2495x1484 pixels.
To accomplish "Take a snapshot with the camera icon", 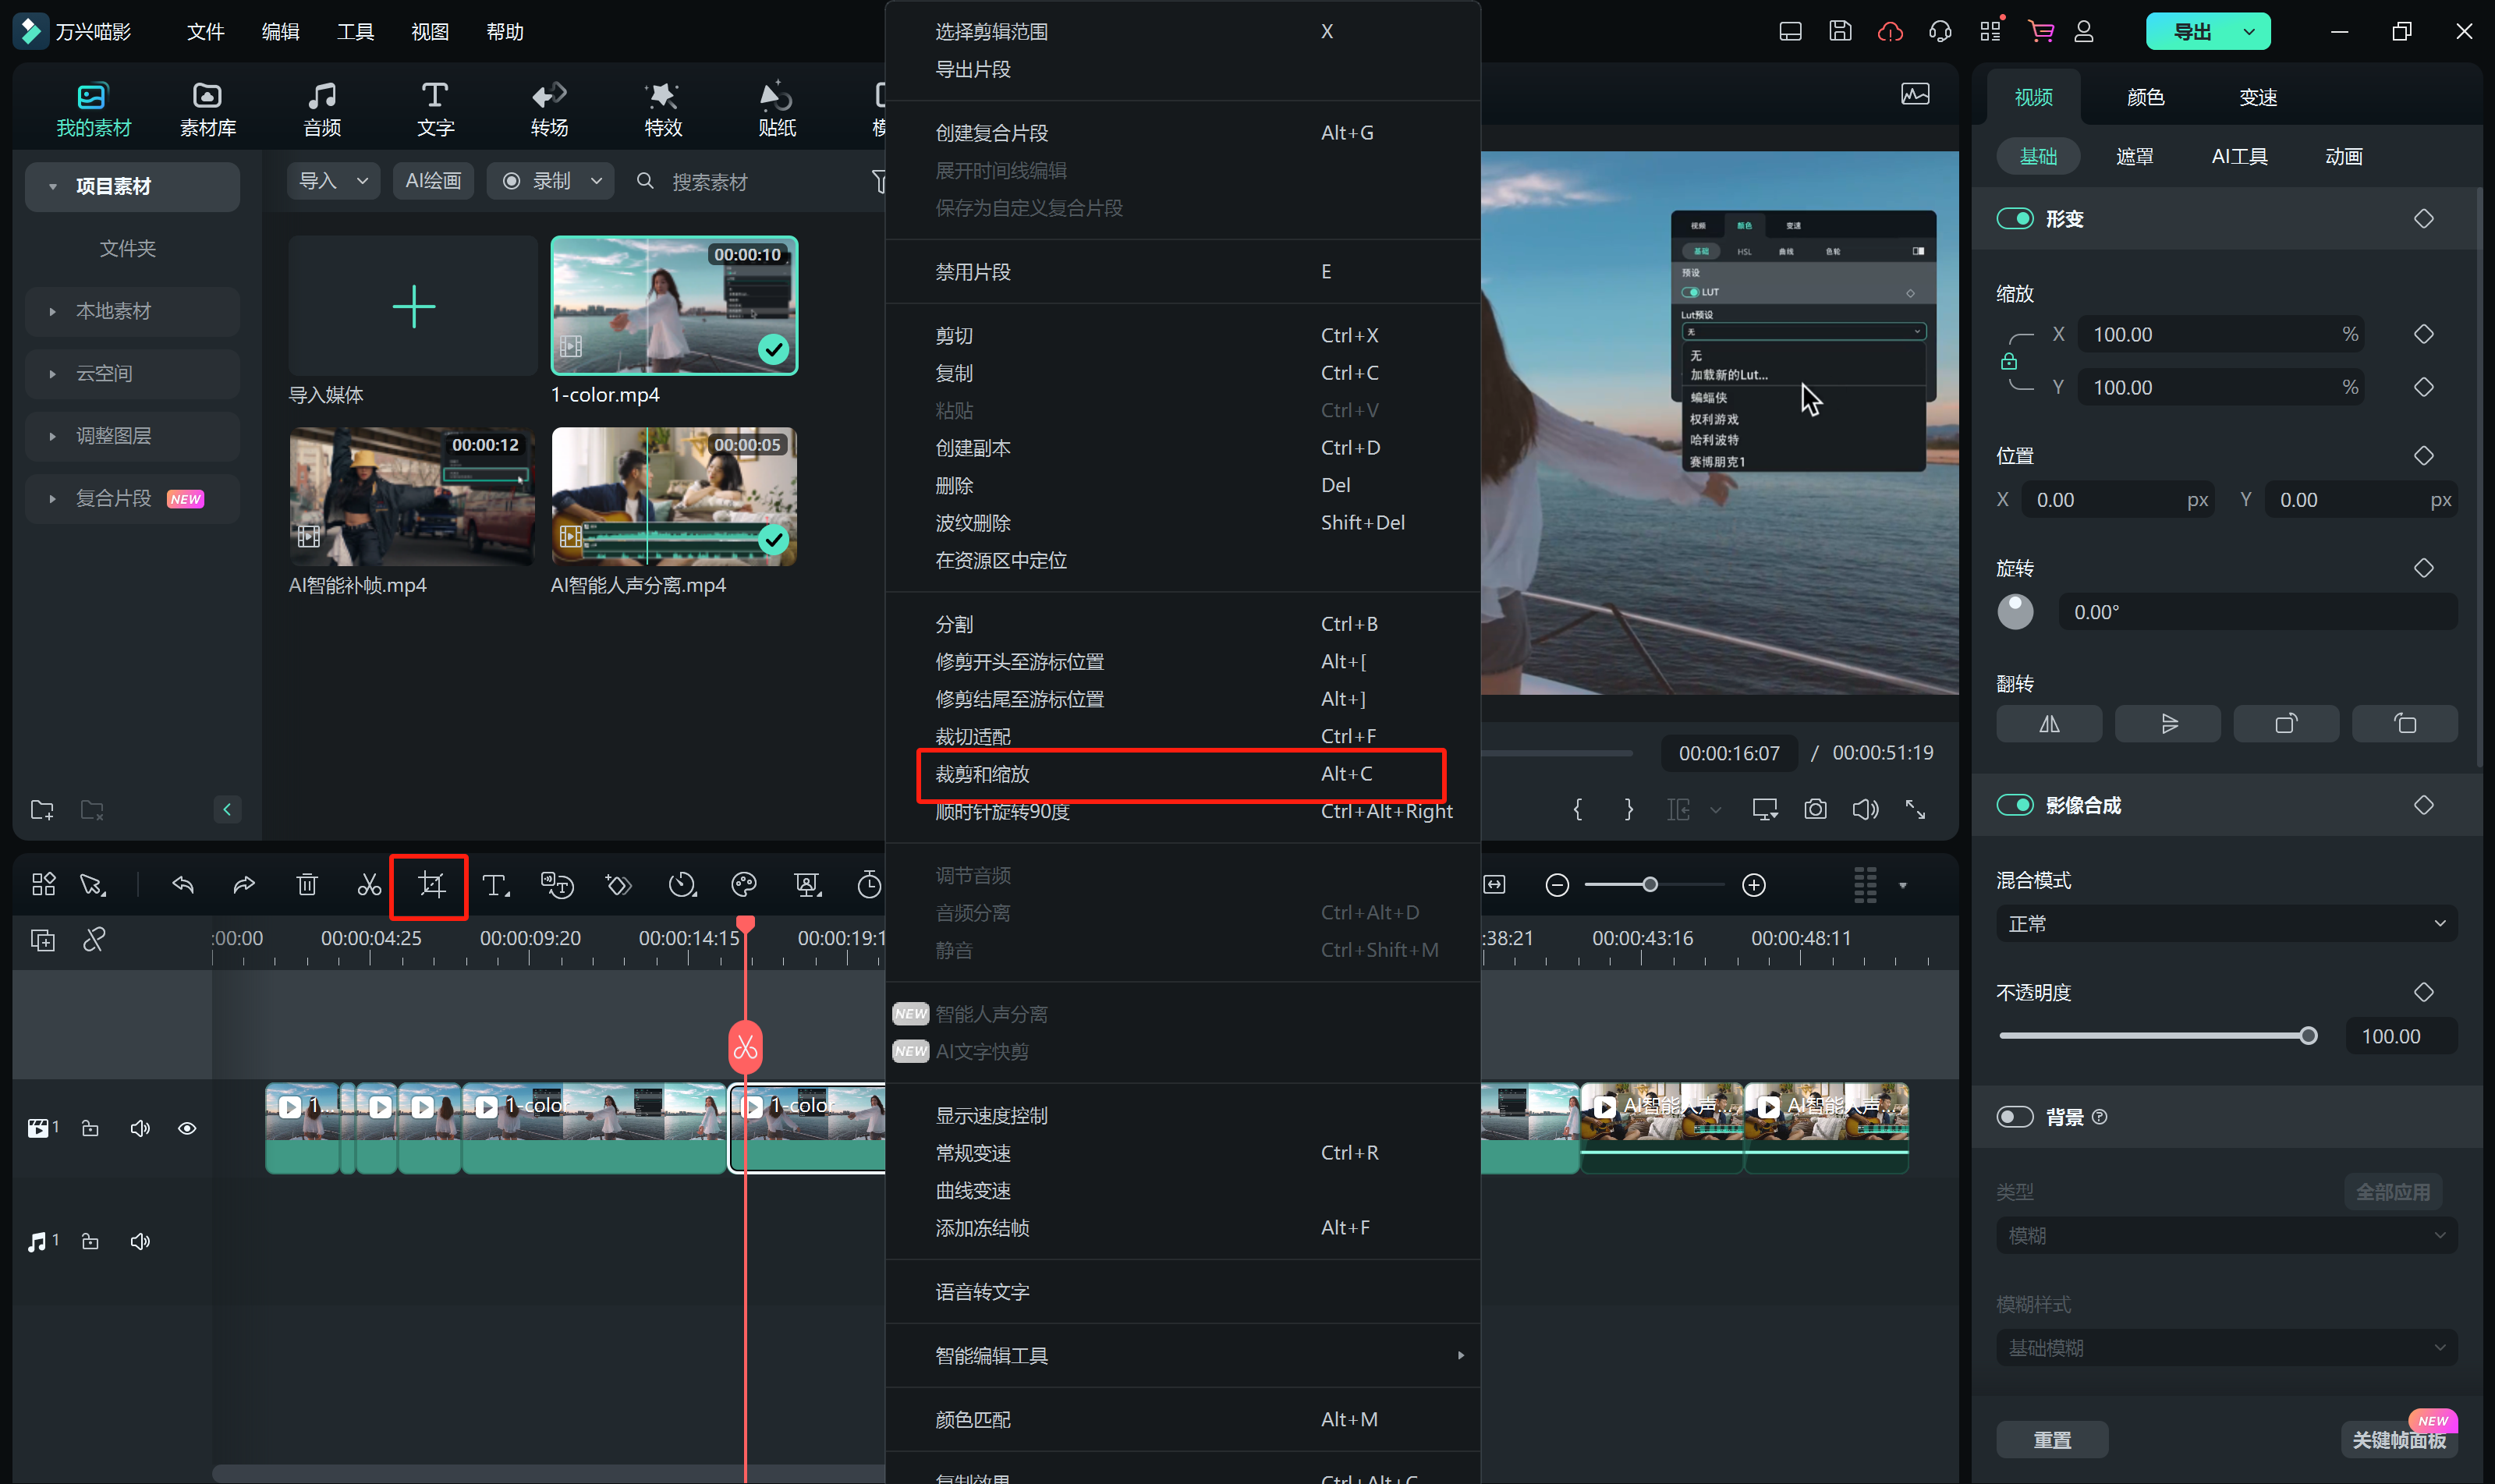I will (1815, 809).
